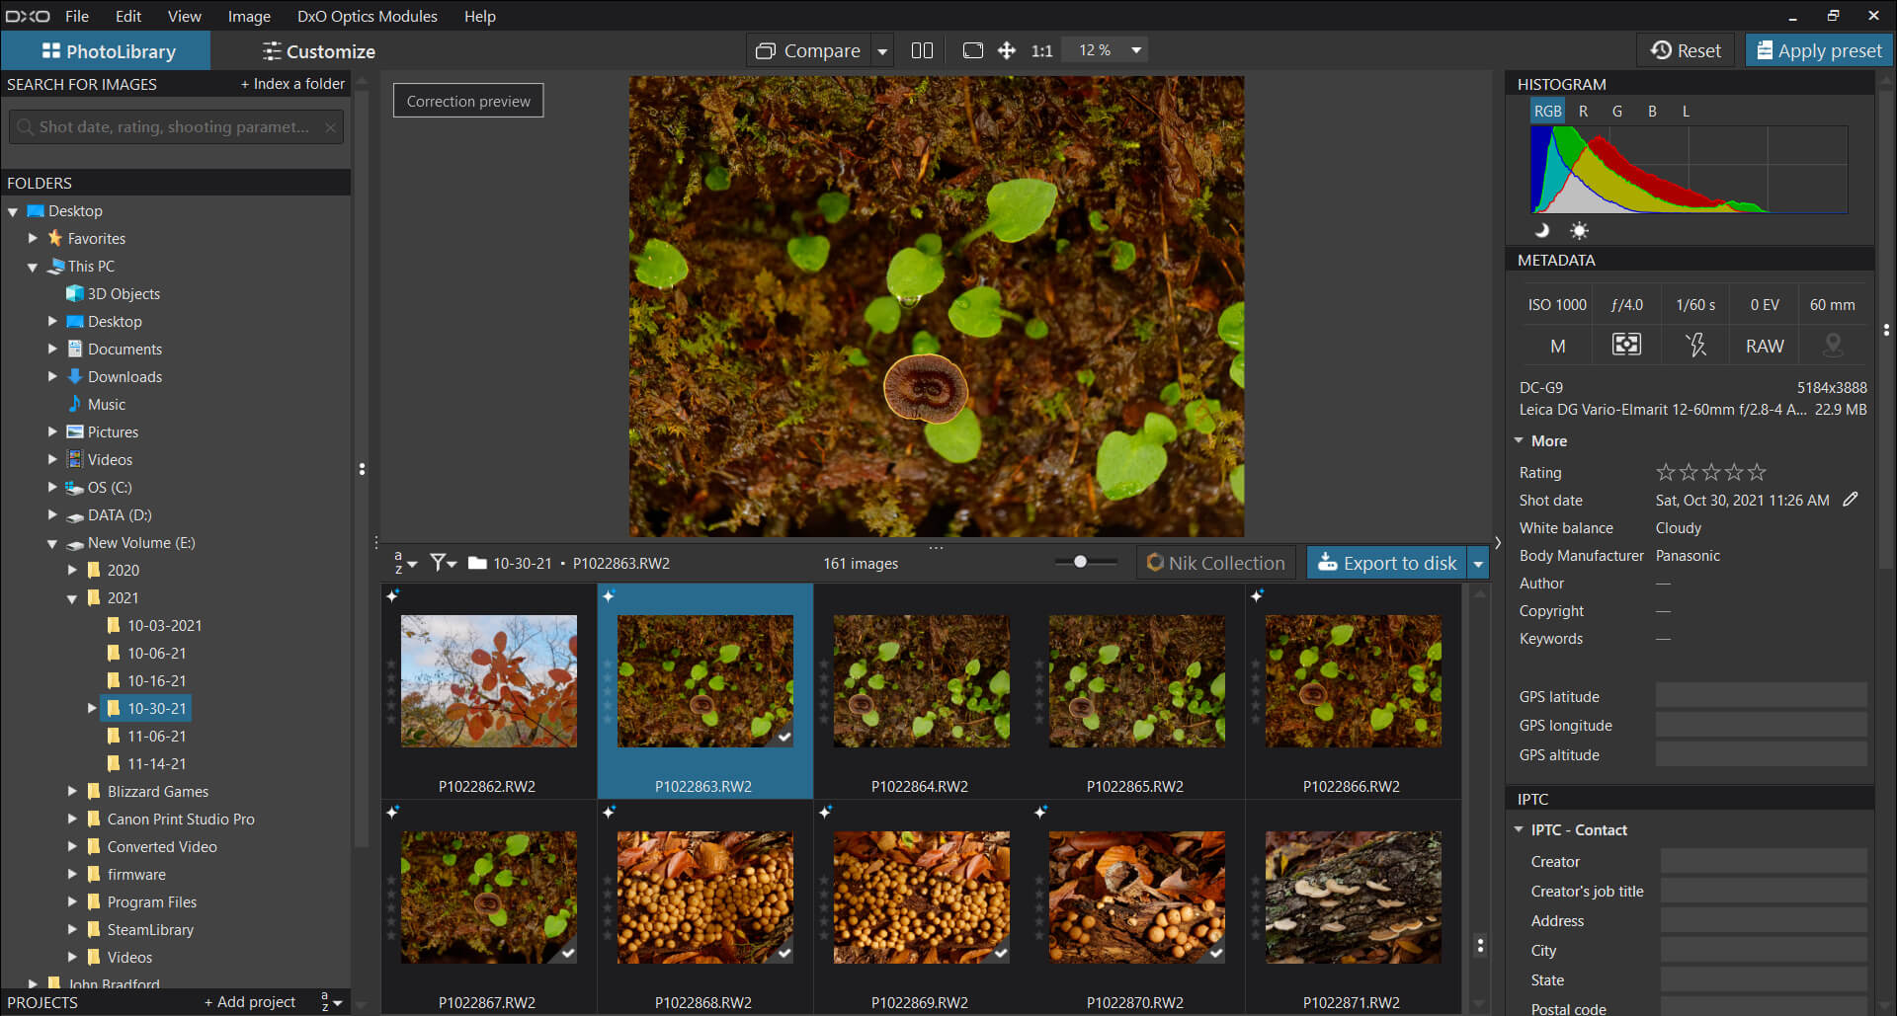Toggle shadow clipping moon icon
This screenshot has width=1897, height=1016.
click(1541, 231)
